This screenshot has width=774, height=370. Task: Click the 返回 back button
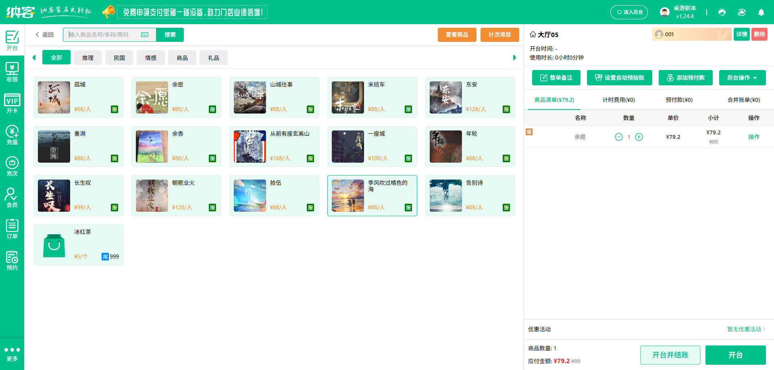tap(45, 35)
